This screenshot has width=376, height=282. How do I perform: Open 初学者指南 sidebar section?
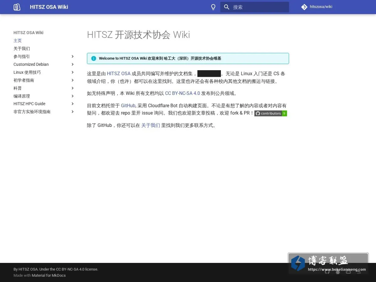(24, 80)
